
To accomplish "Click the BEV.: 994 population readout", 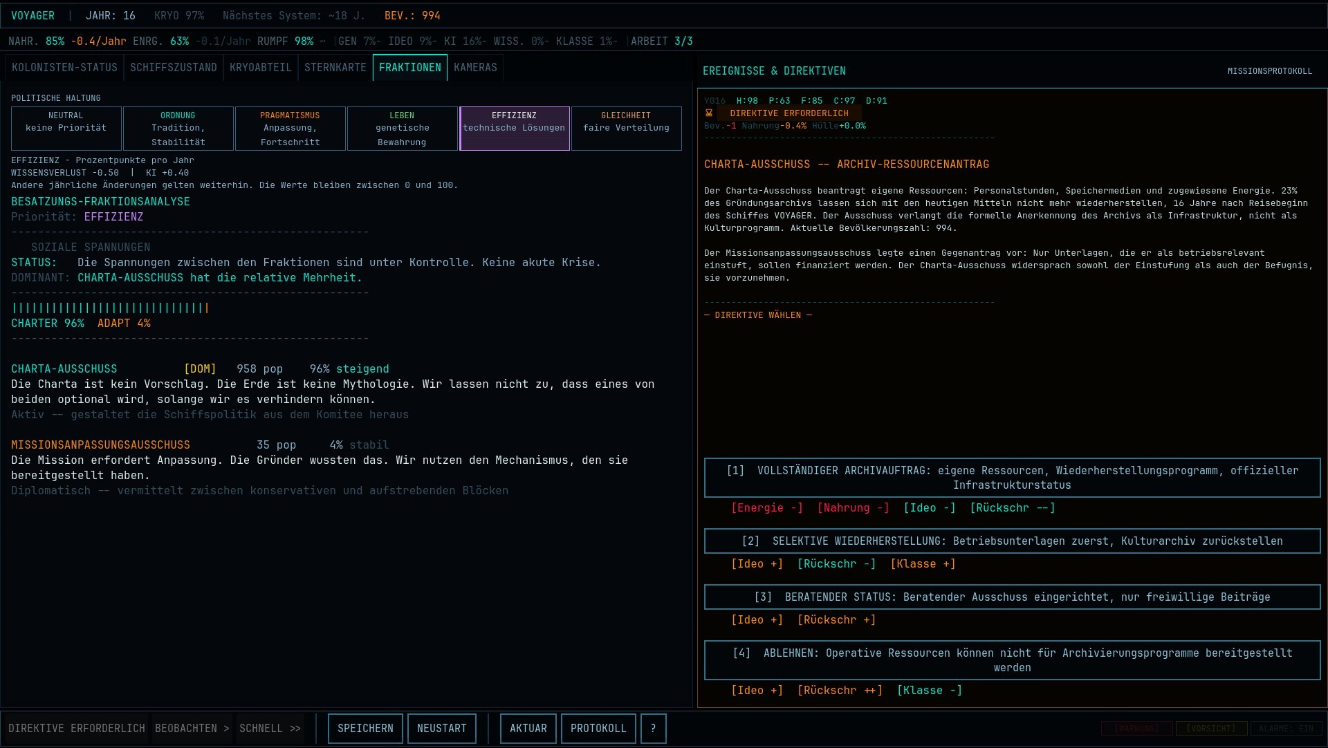I will [x=412, y=15].
